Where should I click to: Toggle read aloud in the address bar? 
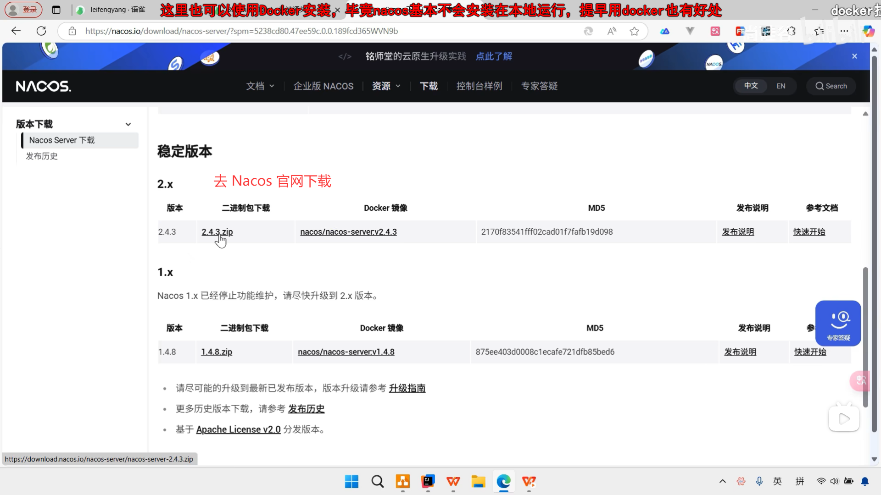612,31
